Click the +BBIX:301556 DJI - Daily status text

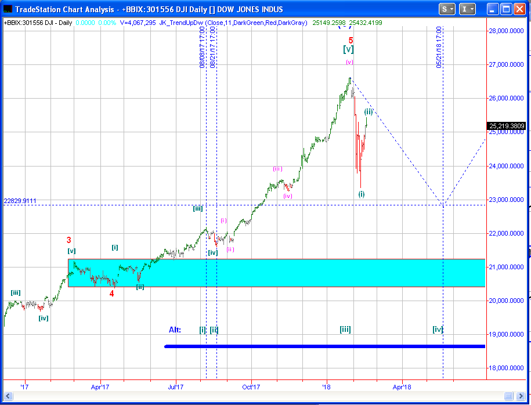tap(38, 23)
